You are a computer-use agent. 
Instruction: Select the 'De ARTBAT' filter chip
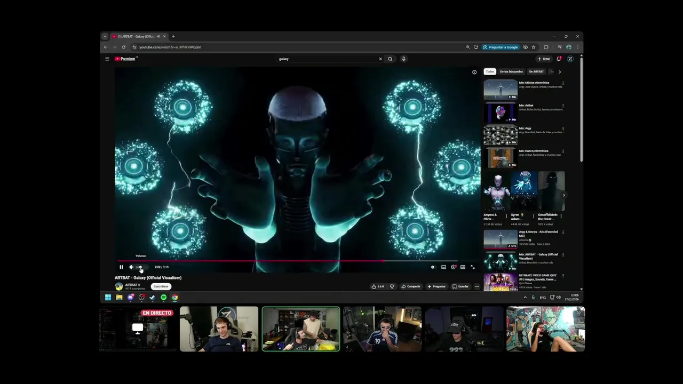[x=536, y=71]
